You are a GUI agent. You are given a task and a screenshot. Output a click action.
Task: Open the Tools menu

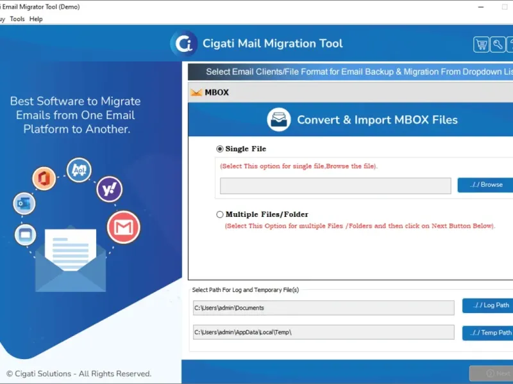[x=17, y=19]
